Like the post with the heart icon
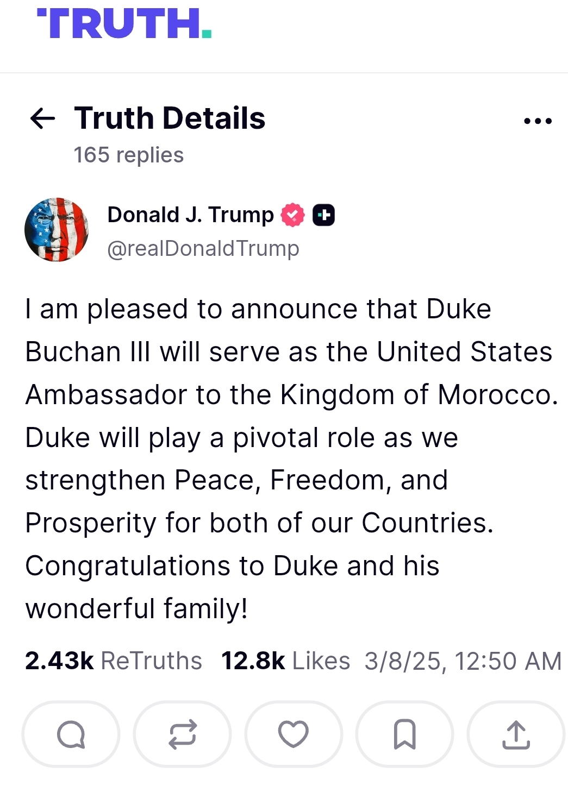This screenshot has height=792, width=568. (x=294, y=734)
